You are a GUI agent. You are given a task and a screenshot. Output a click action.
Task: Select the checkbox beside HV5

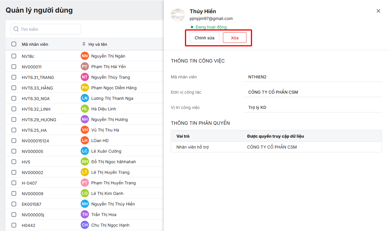point(14,162)
